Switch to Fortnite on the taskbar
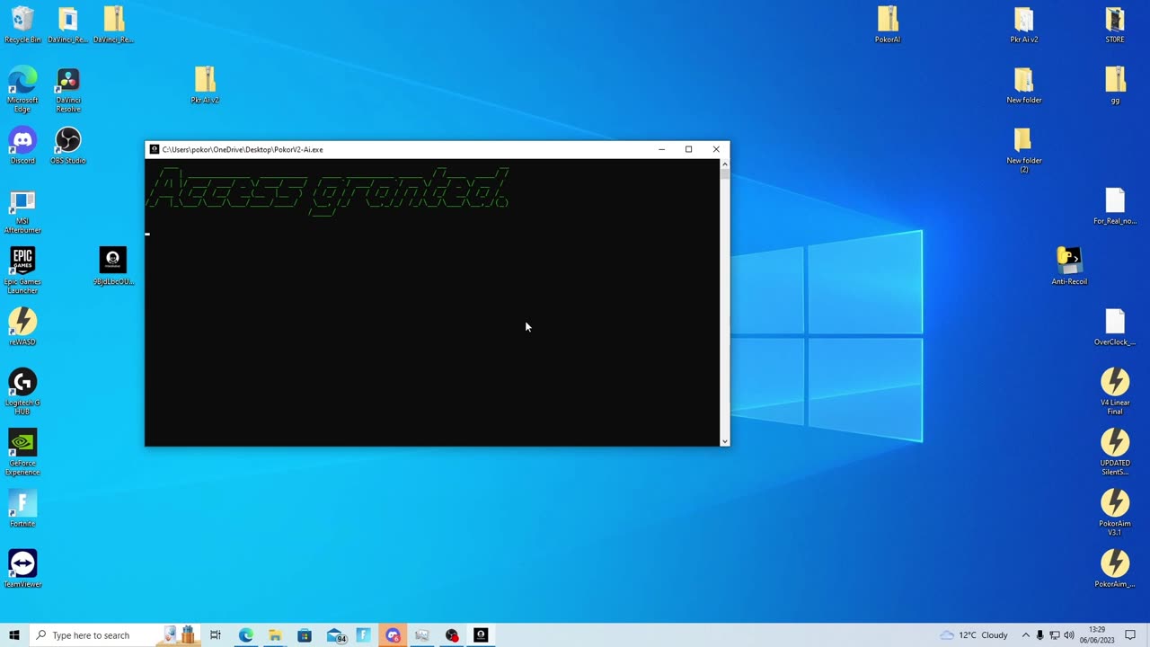The width and height of the screenshot is (1150, 647). (363, 635)
